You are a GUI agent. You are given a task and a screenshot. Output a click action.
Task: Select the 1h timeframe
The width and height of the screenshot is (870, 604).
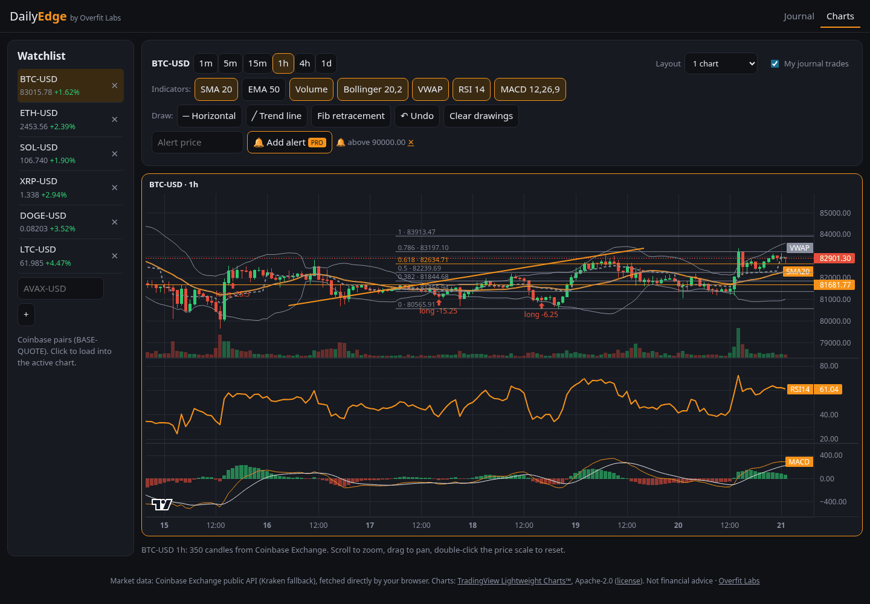point(283,63)
